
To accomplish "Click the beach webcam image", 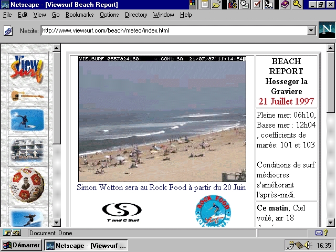I will 162,119.
